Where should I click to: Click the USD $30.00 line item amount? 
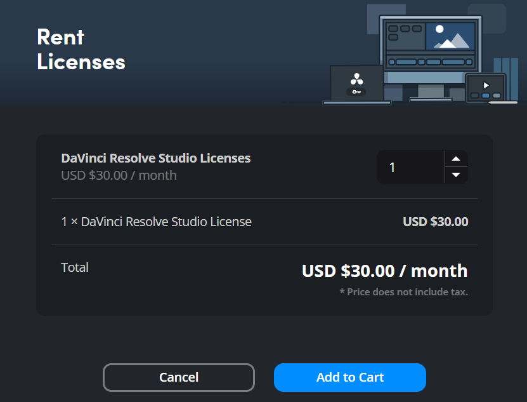[x=435, y=221]
